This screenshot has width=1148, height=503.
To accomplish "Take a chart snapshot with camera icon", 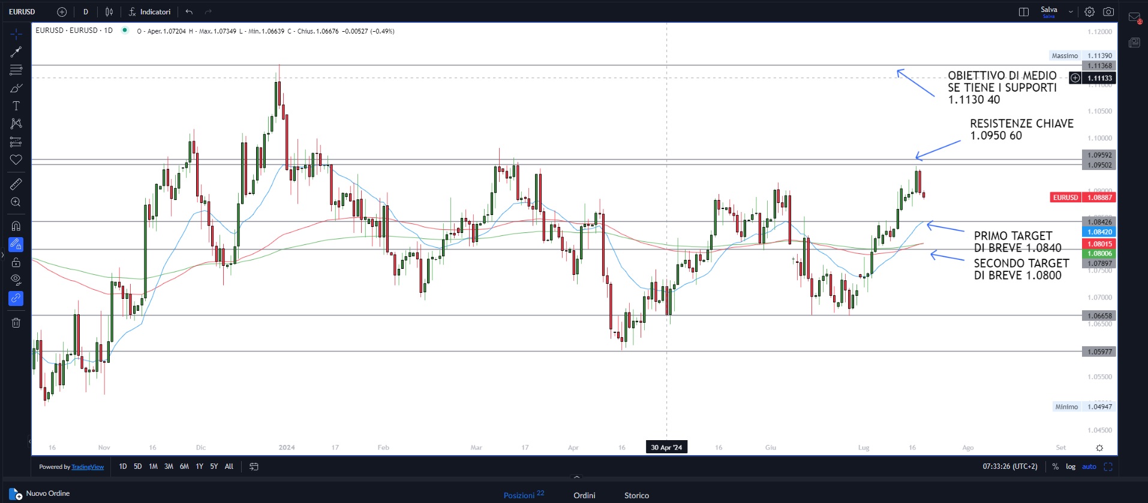I will point(1108,12).
